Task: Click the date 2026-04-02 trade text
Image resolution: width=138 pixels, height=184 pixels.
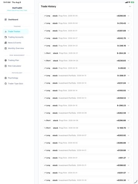Action: pos(73,143)
